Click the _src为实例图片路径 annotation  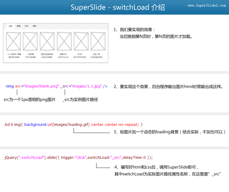[80, 100]
